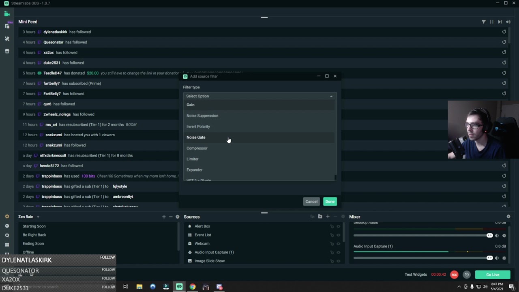The width and height of the screenshot is (519, 292).
Task: Replay alert for hendo5172 follow
Action: pyautogui.click(x=504, y=165)
